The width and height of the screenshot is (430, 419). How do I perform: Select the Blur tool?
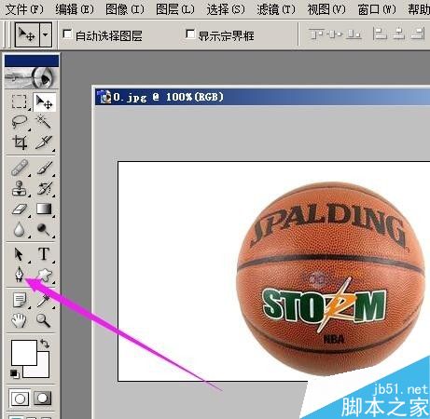pos(19,230)
